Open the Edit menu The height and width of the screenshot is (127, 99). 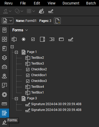(x=37, y=3)
